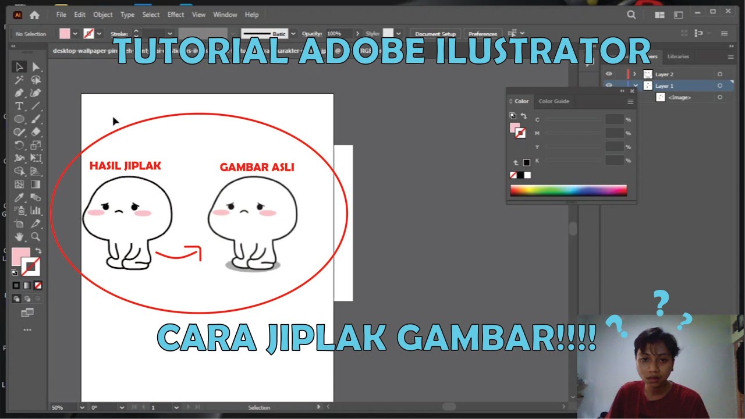Open artboard number dropdown in status bar

click(177, 407)
